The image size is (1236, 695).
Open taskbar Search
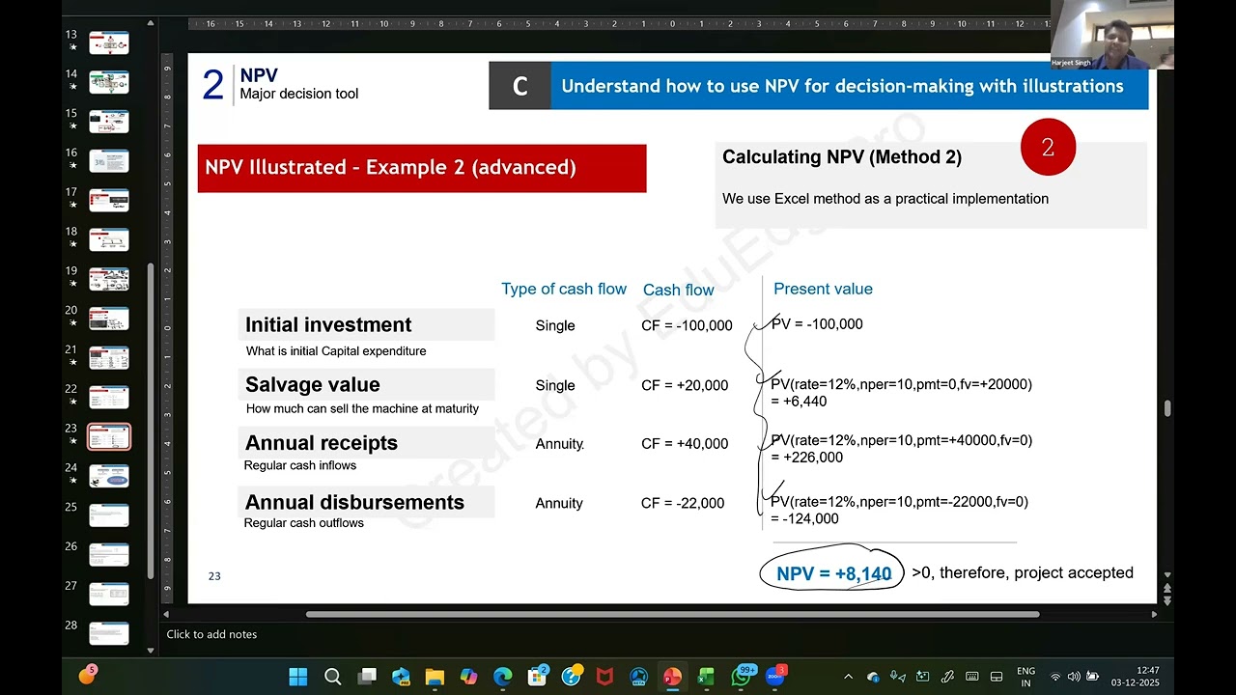pyautogui.click(x=332, y=677)
